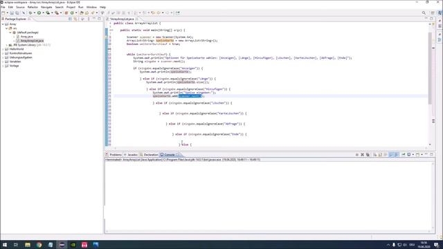This screenshot has width=443, height=249.
Task: Minimize the Package Explorer view
Action: pos(94,19)
